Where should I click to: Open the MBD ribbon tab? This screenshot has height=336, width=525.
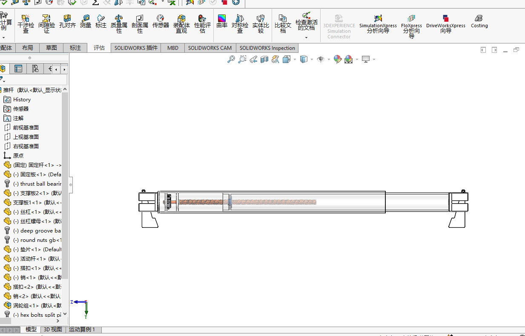173,48
